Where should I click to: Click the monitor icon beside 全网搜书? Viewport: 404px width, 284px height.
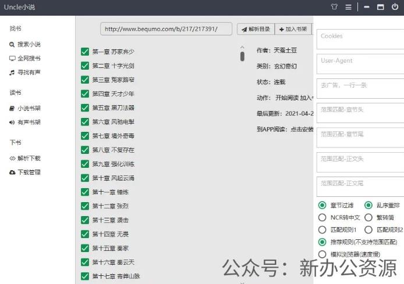(x=12, y=58)
